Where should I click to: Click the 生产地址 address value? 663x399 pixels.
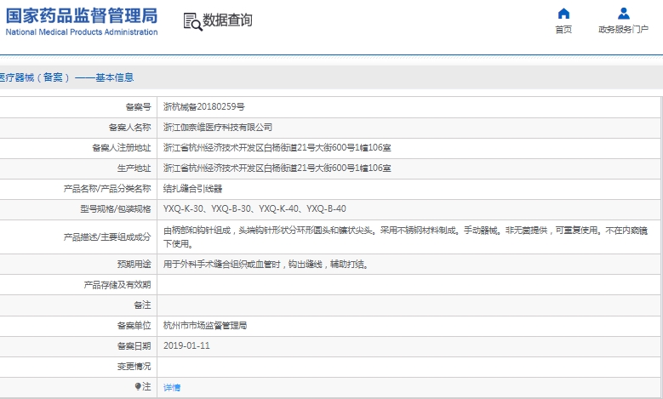[x=277, y=168]
